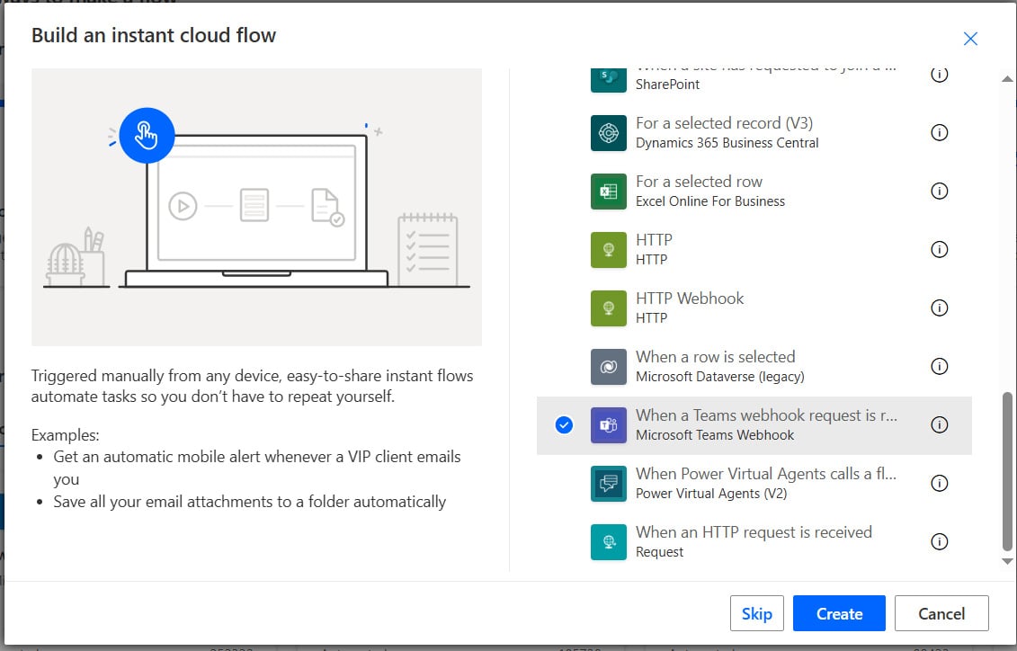Show info for HTTP Webhook trigger

(939, 308)
